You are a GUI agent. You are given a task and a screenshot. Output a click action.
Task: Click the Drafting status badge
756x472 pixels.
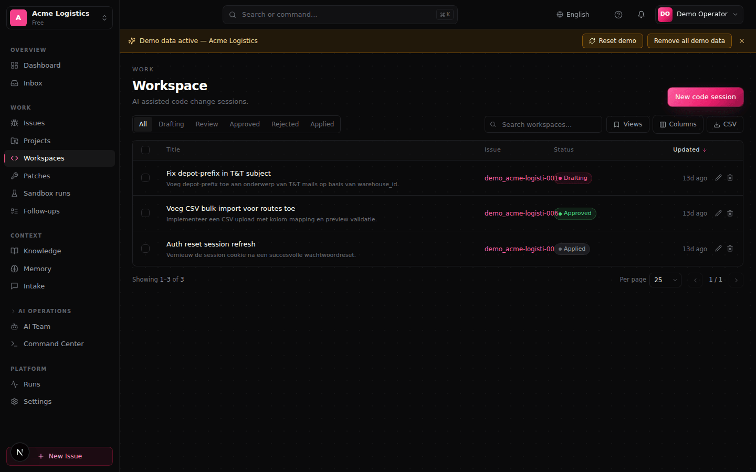(573, 178)
